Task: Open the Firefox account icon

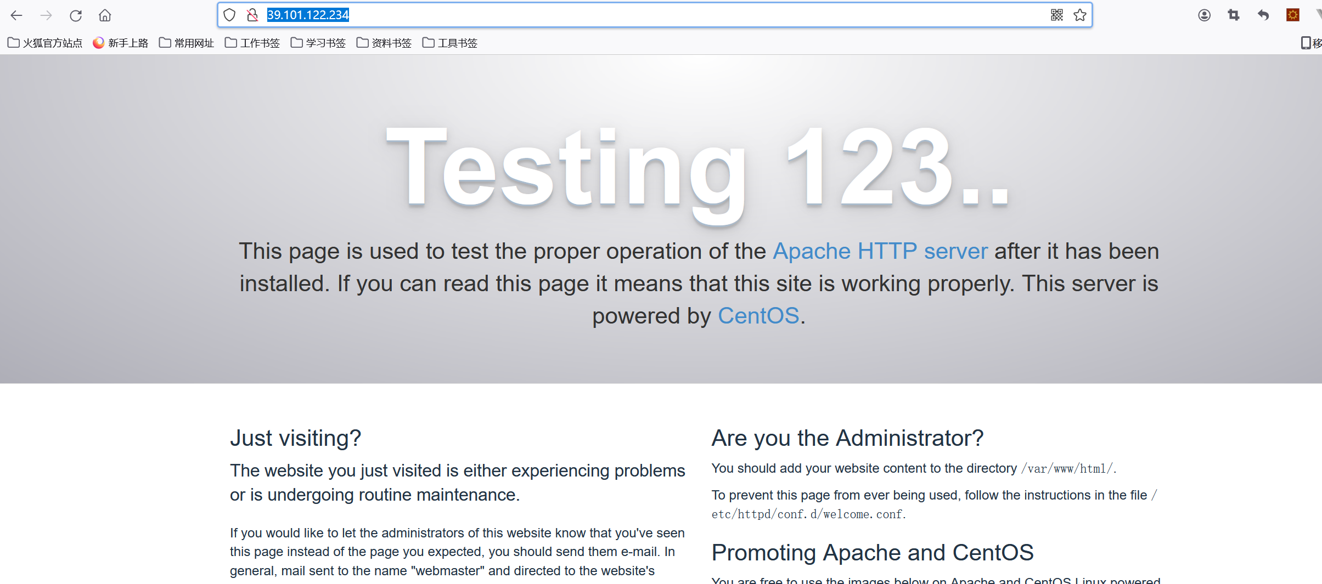Action: click(1204, 15)
